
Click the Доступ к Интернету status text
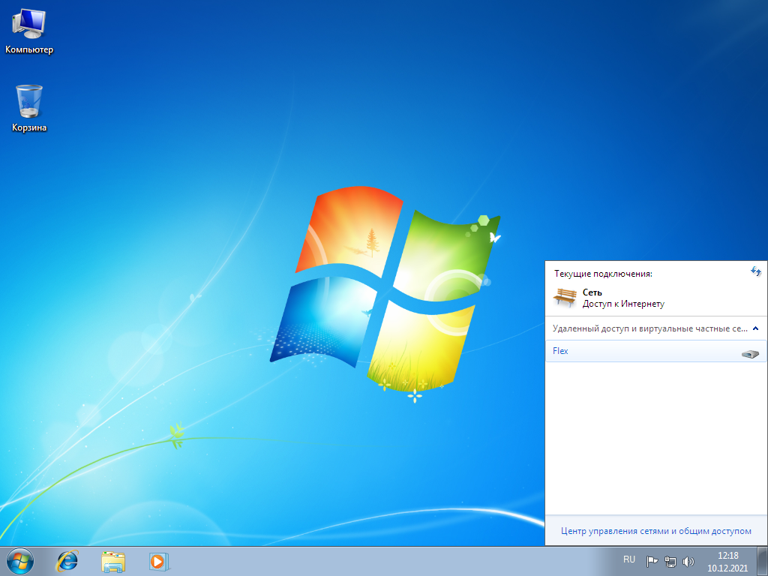[x=623, y=304]
